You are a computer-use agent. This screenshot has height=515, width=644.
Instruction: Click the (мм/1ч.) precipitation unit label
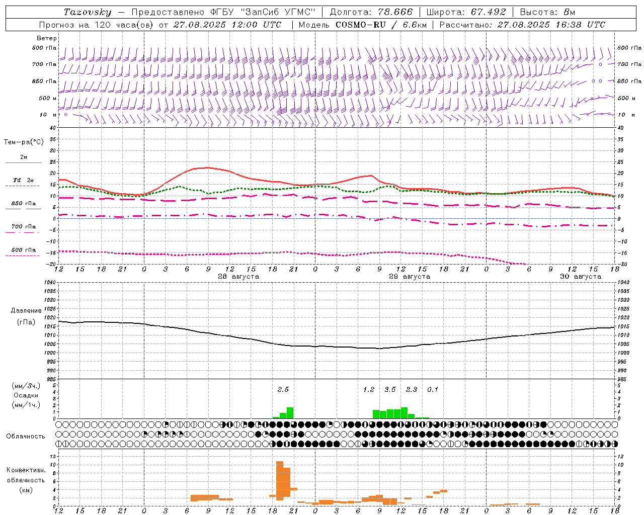point(26,405)
